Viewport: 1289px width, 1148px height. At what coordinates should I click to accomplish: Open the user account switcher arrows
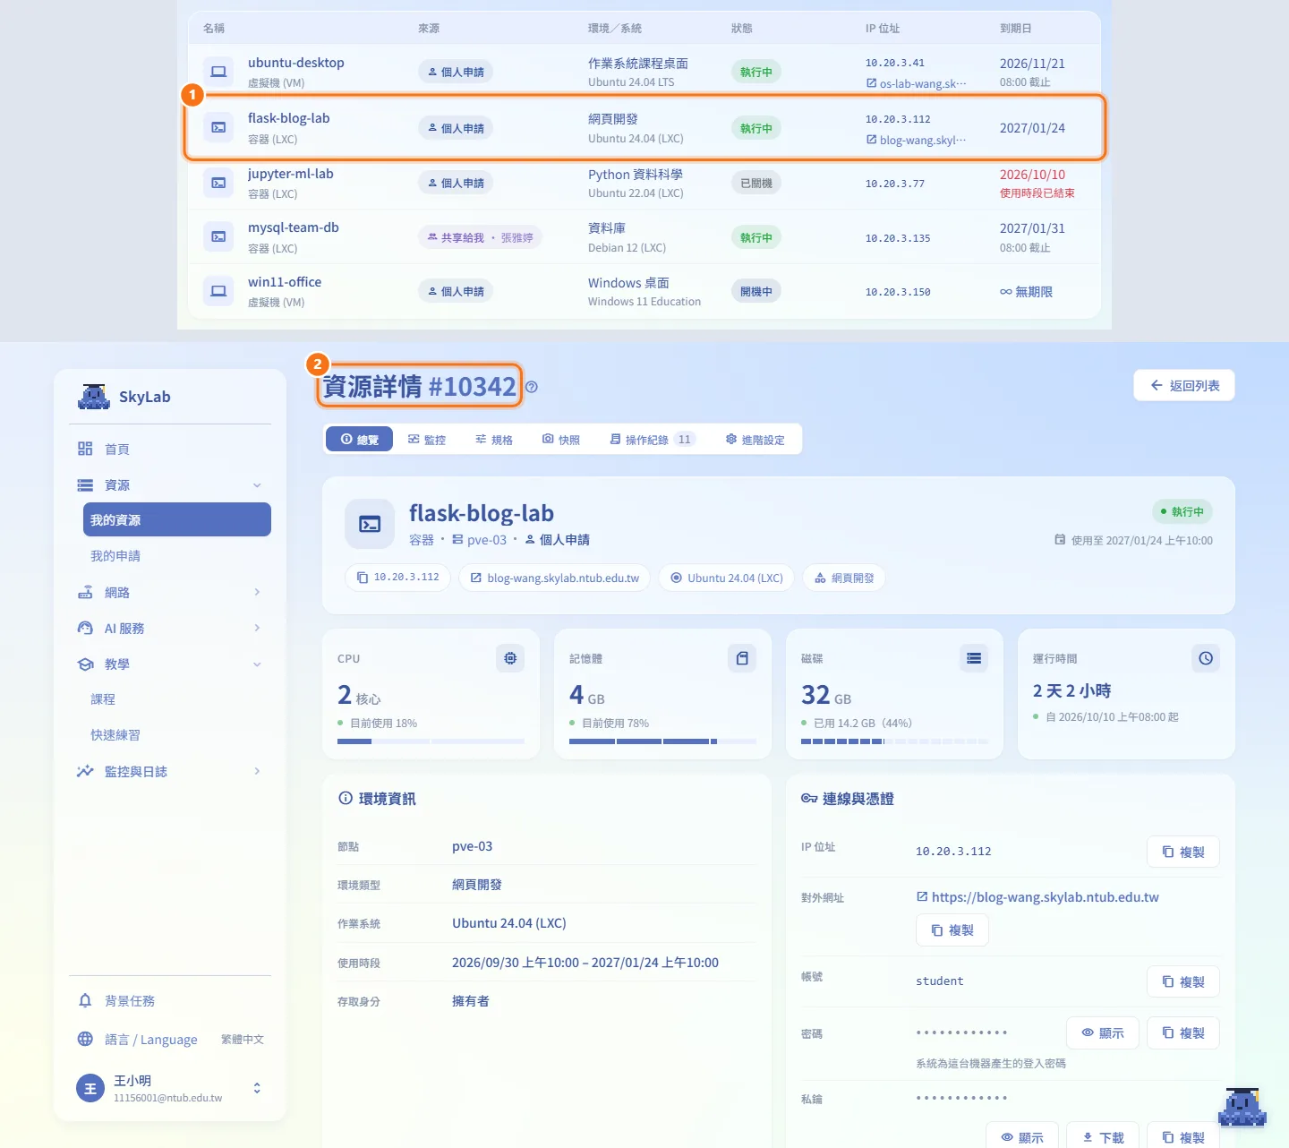(257, 1088)
